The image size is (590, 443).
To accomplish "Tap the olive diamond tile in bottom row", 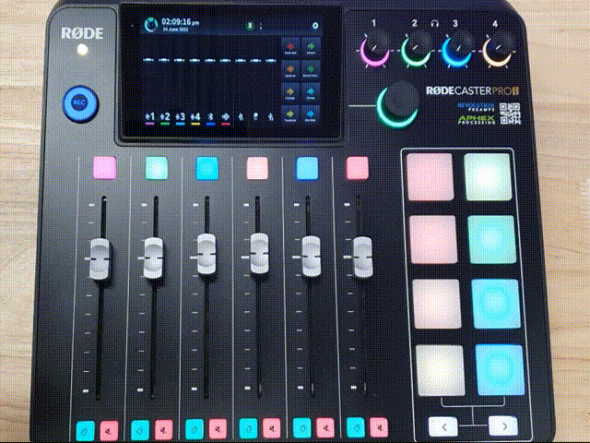I will pyautogui.click(x=290, y=114).
